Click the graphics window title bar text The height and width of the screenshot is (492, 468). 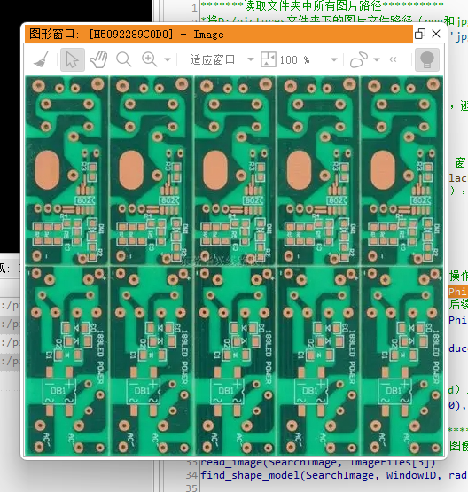(x=127, y=34)
